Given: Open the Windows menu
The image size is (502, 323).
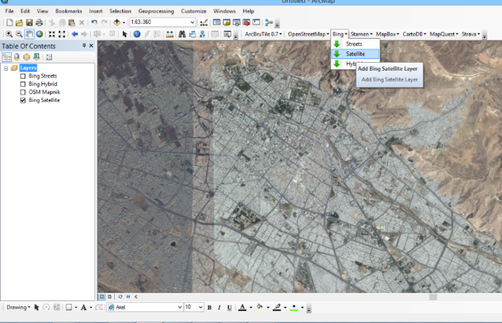Looking at the screenshot, I should coord(224,11).
